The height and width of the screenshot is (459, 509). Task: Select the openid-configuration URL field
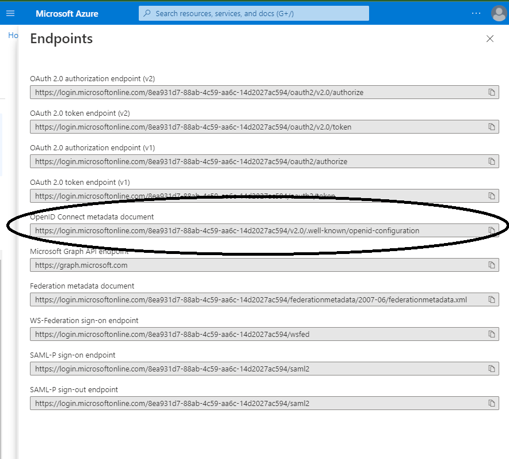point(264,230)
